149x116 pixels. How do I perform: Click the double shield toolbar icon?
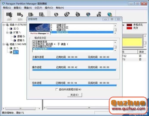[67, 14]
